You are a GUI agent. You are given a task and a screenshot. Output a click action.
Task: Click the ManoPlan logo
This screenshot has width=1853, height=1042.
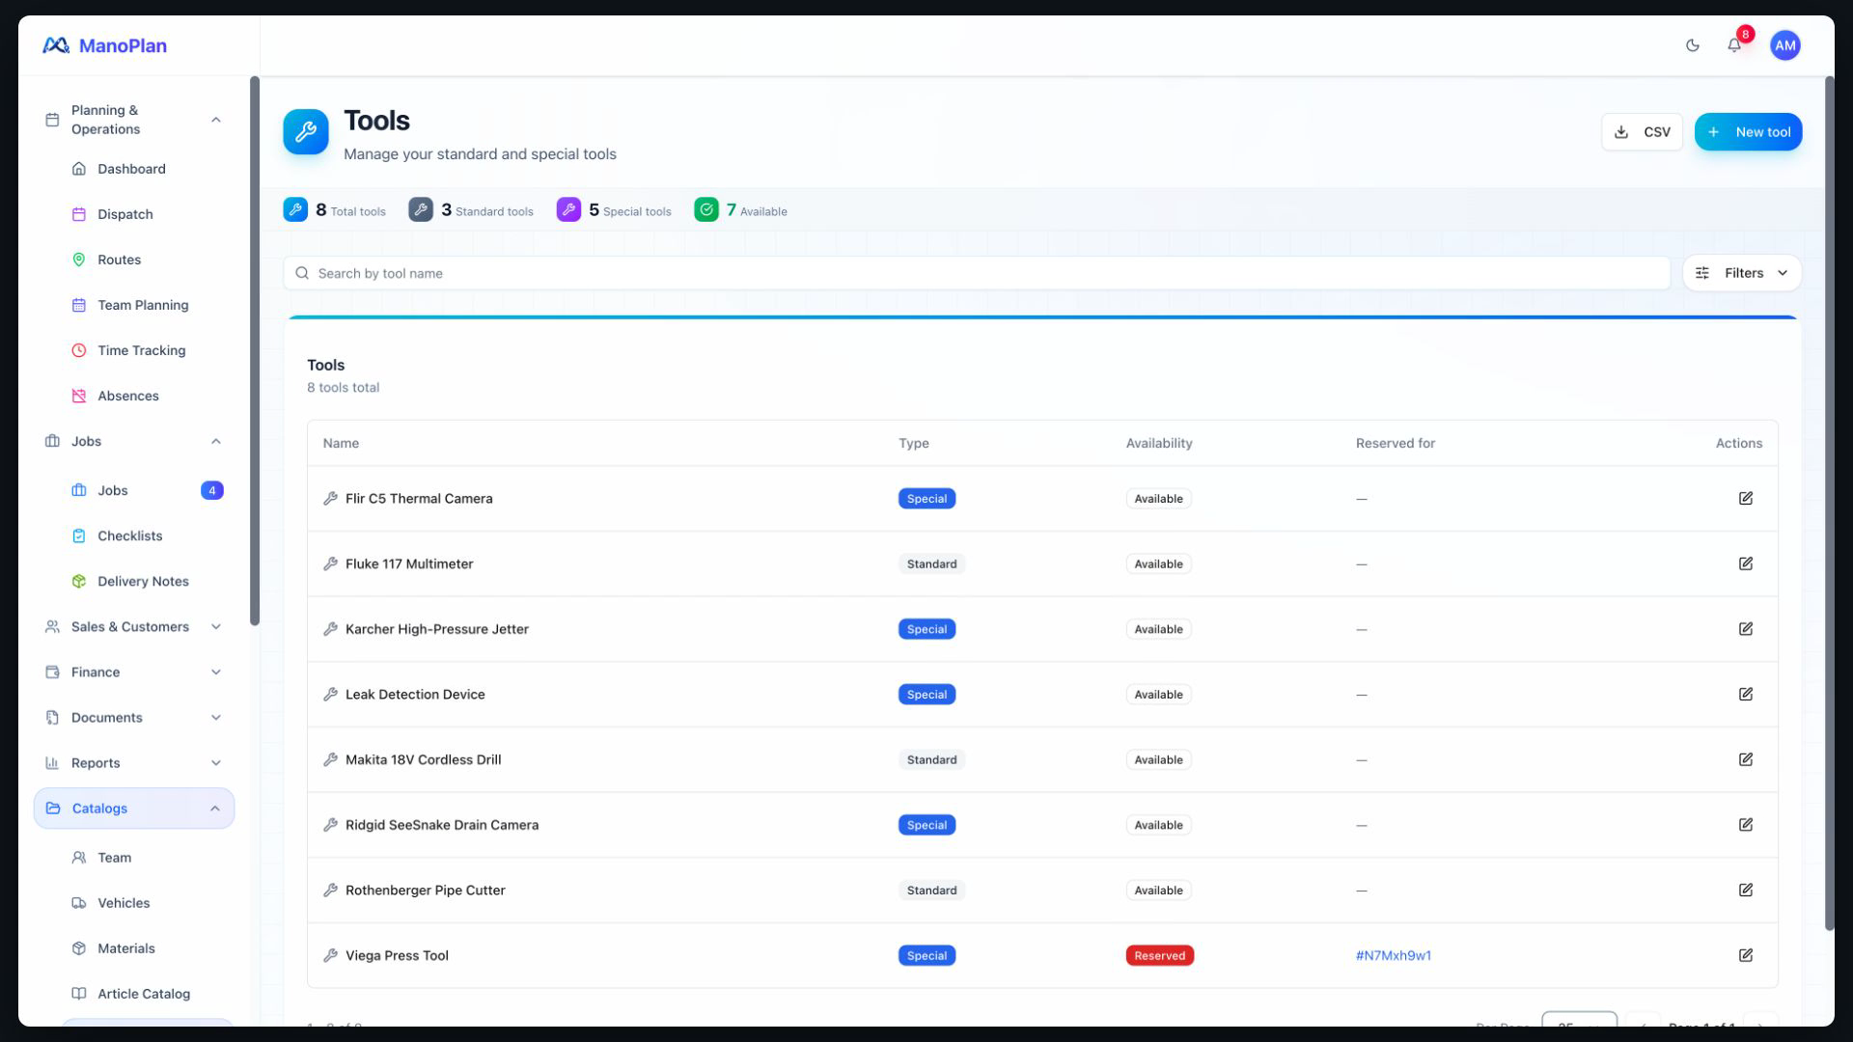[x=104, y=45]
